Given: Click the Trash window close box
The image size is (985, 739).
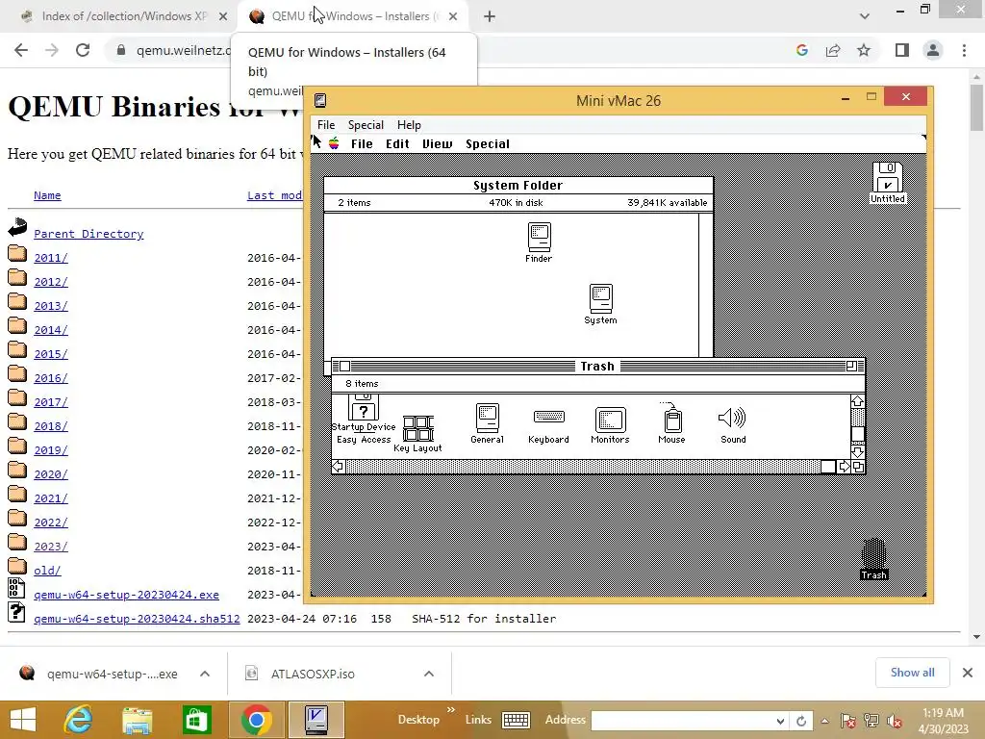Looking at the screenshot, I should coord(345,366).
